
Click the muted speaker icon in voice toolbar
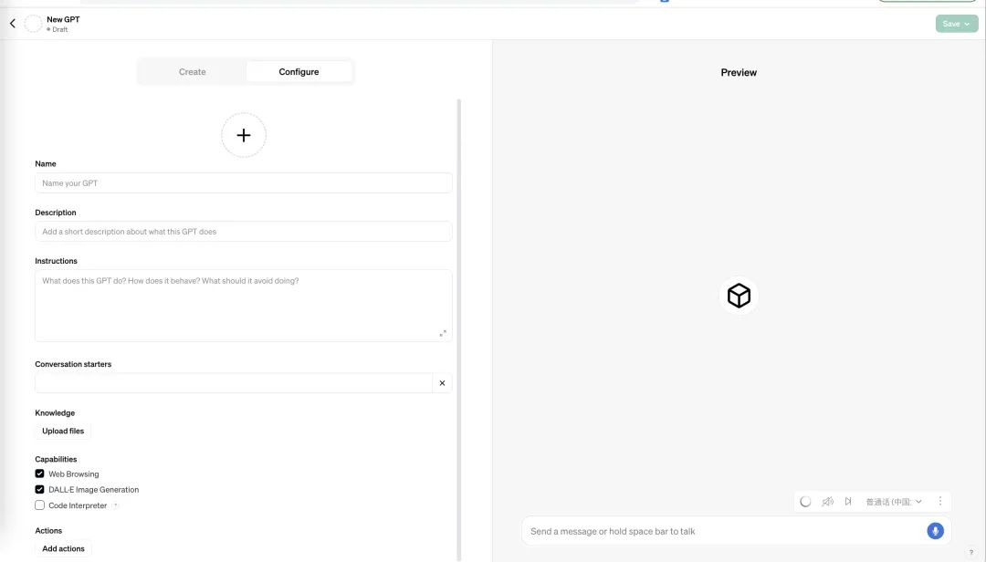click(827, 502)
